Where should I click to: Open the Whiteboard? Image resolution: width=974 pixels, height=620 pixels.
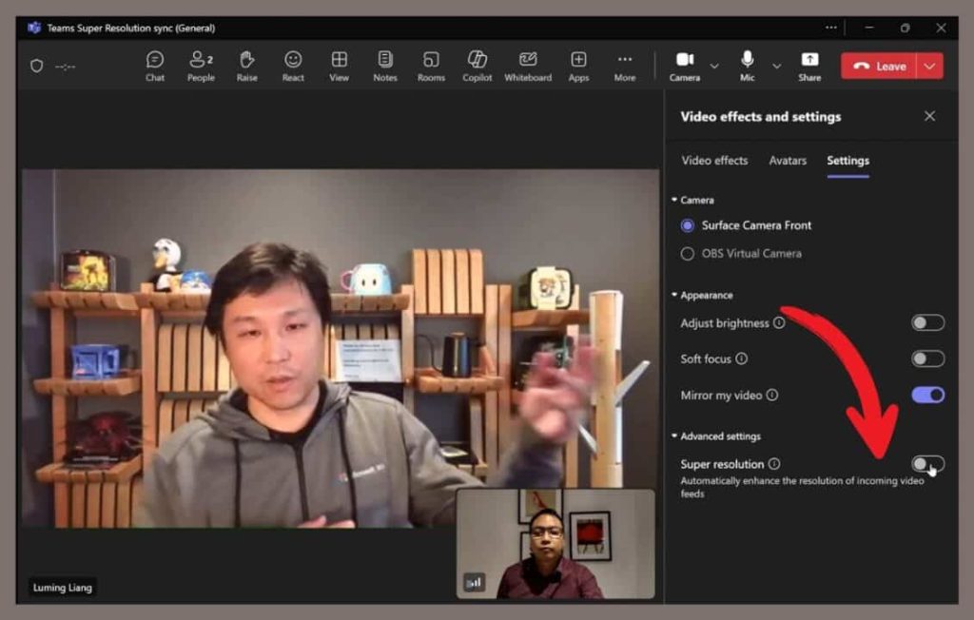click(528, 66)
